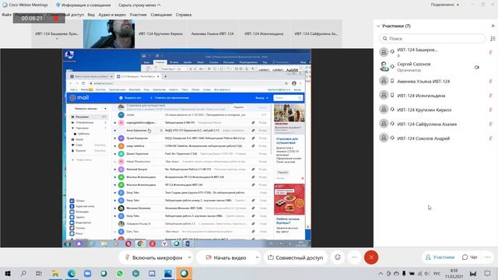Open video options arrow beside Начать видео
The image size is (498, 280).
pos(257,257)
